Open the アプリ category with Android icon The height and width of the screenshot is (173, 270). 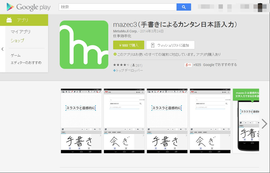24,20
